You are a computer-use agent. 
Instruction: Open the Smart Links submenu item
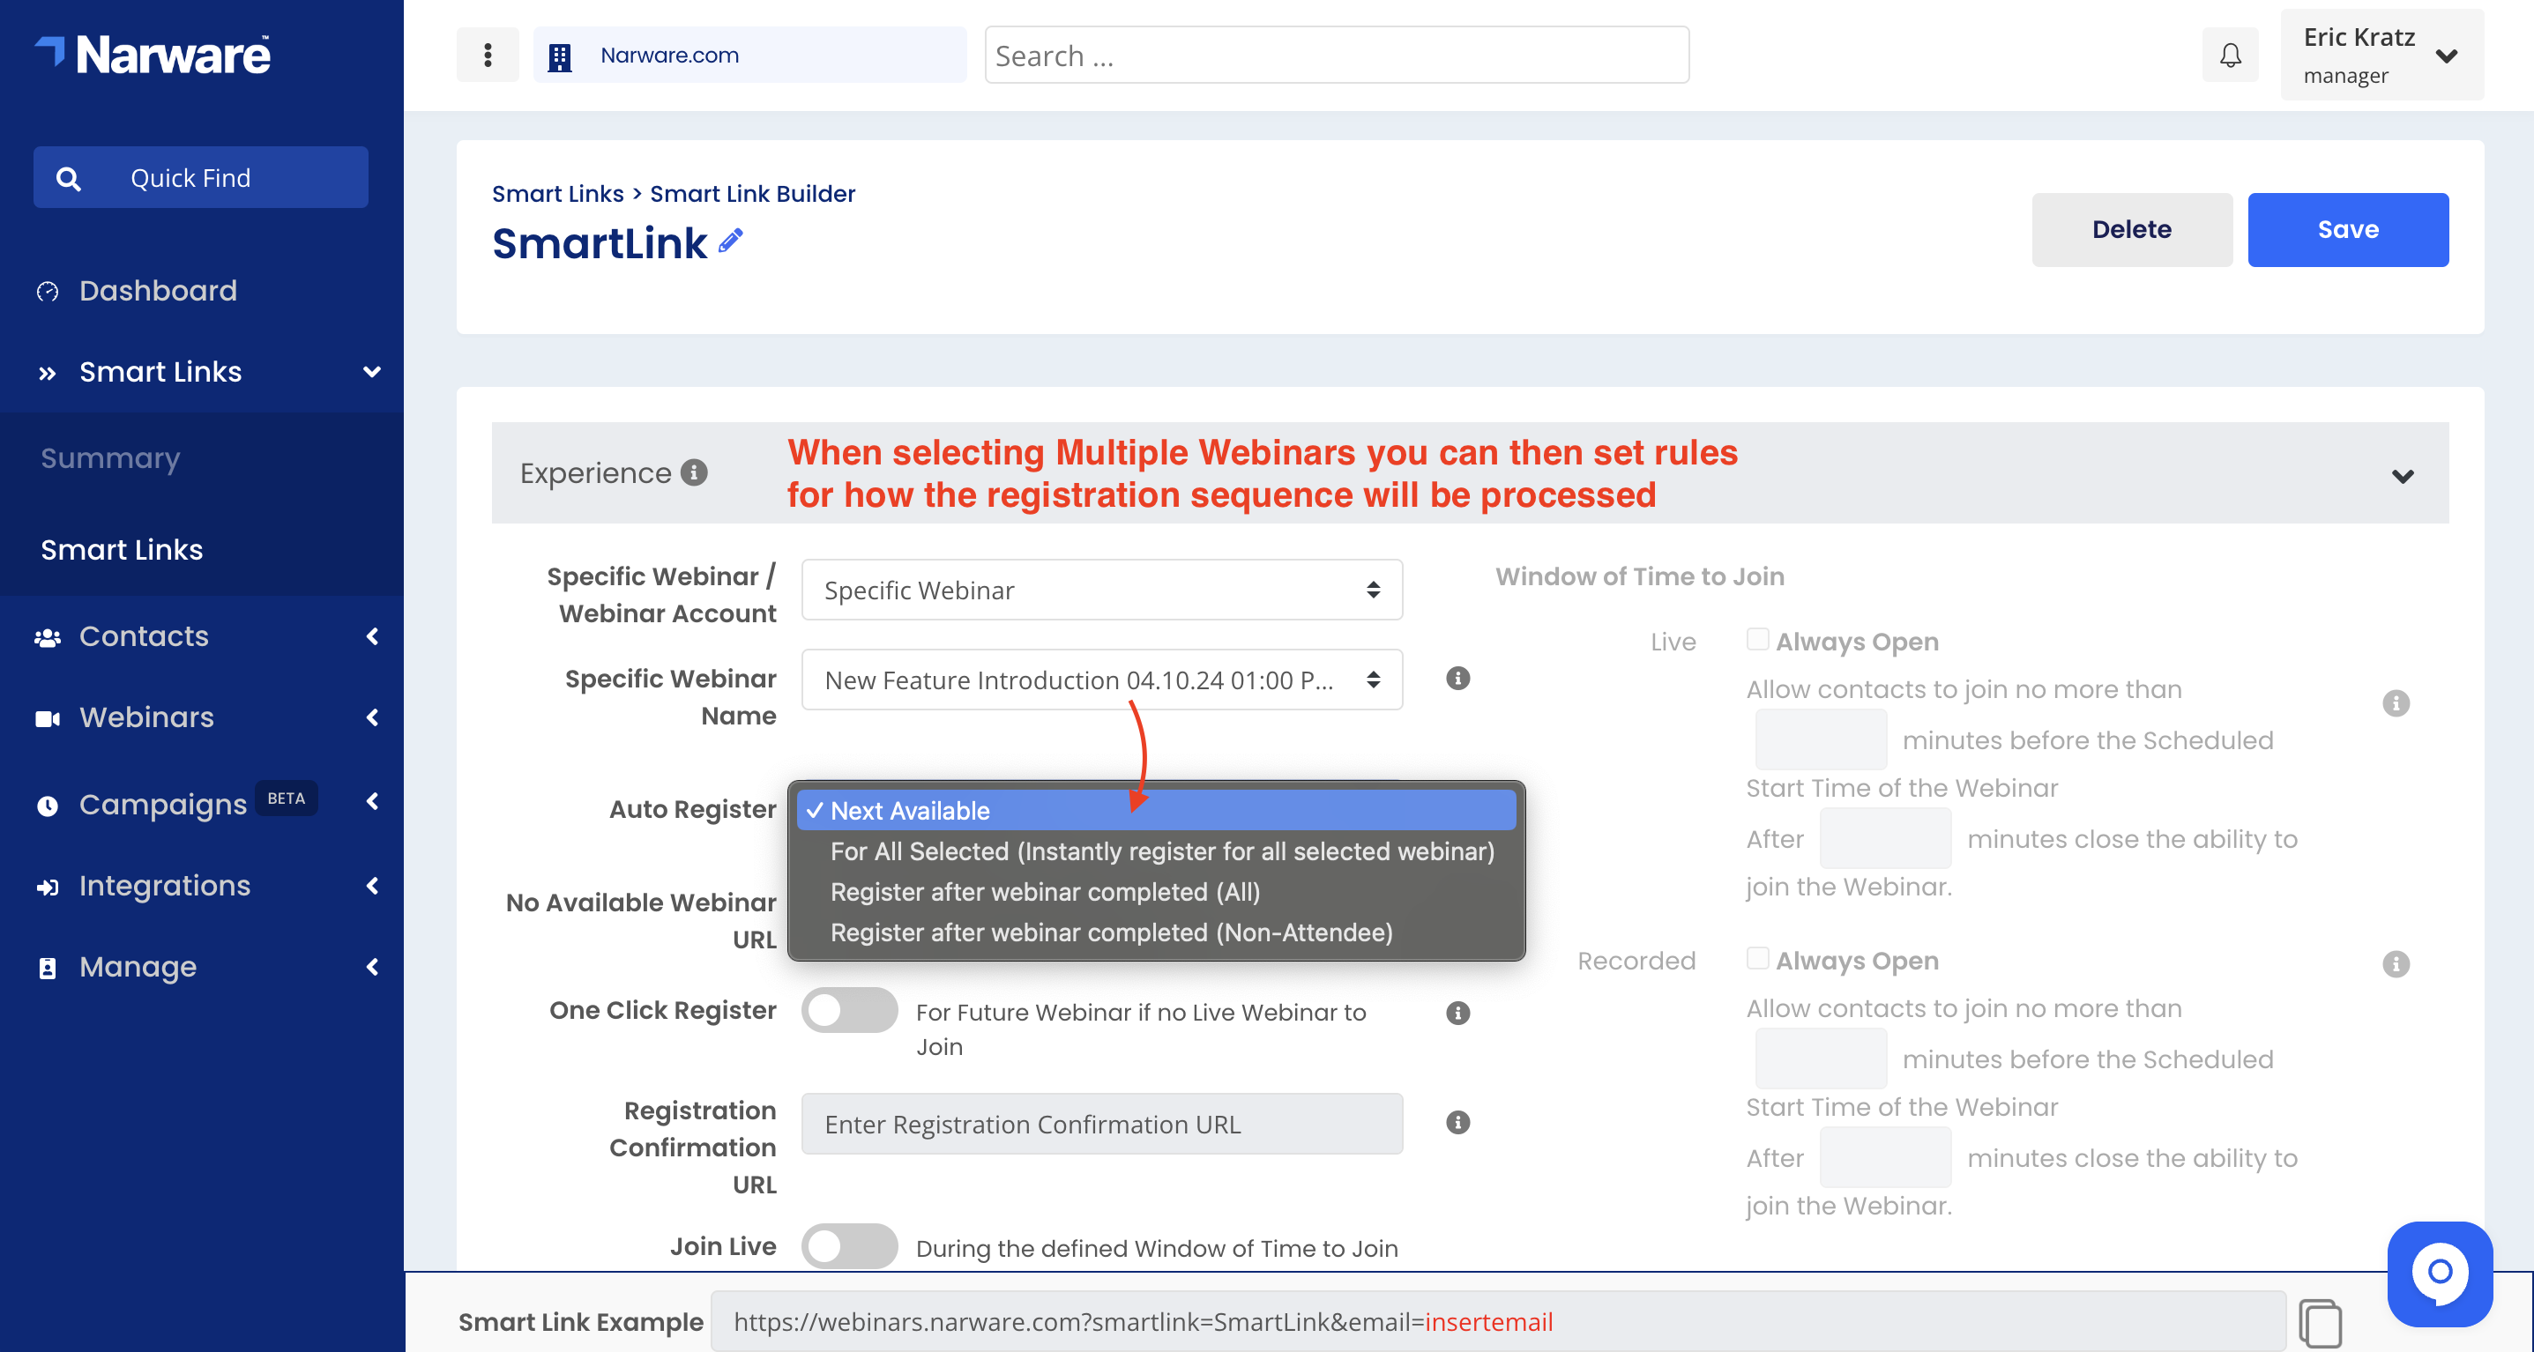click(122, 550)
